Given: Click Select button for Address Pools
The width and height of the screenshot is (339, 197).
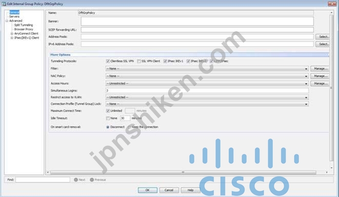Looking at the screenshot, I should point(323,37).
